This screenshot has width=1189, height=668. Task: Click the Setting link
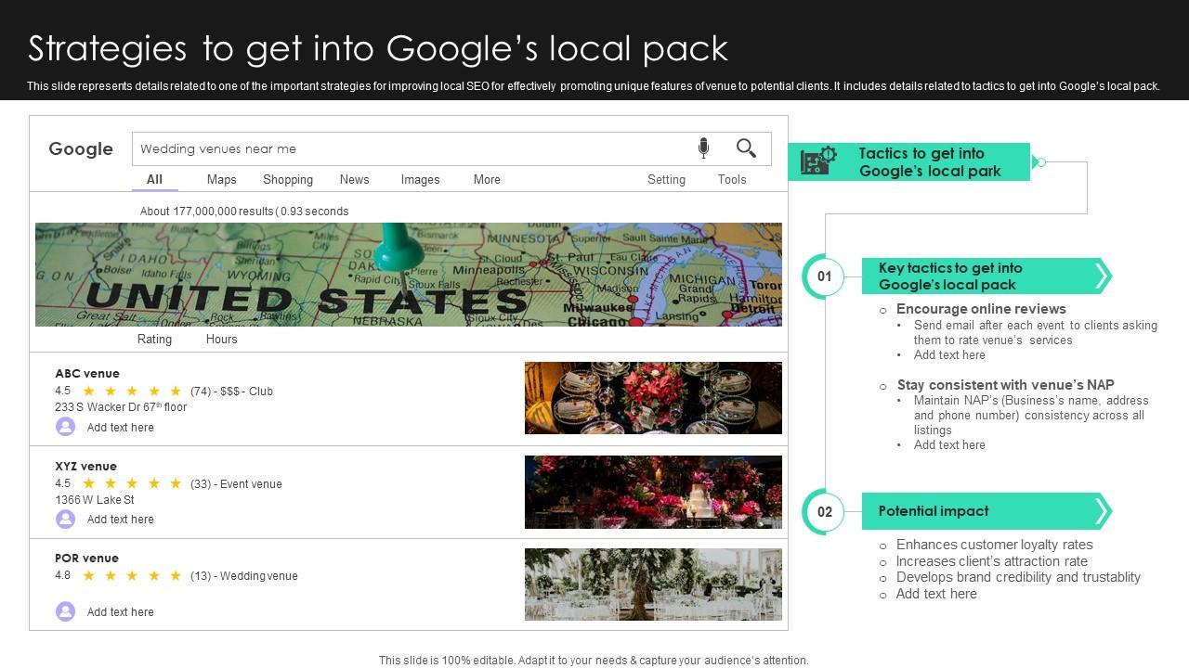pos(666,180)
